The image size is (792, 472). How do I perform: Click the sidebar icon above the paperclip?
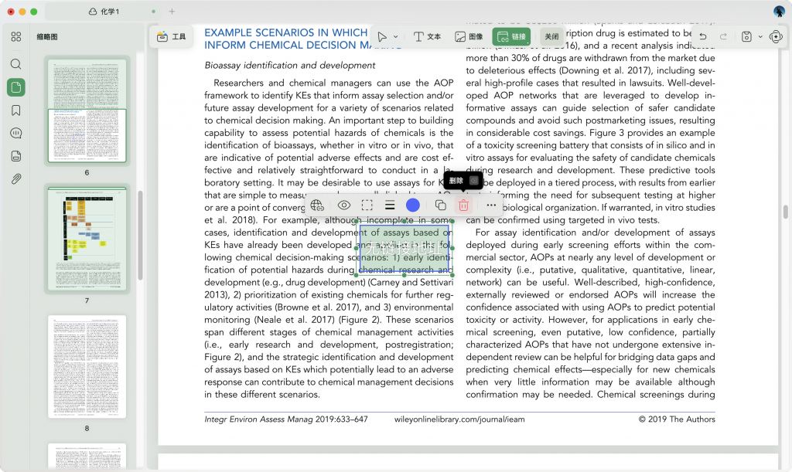16,156
